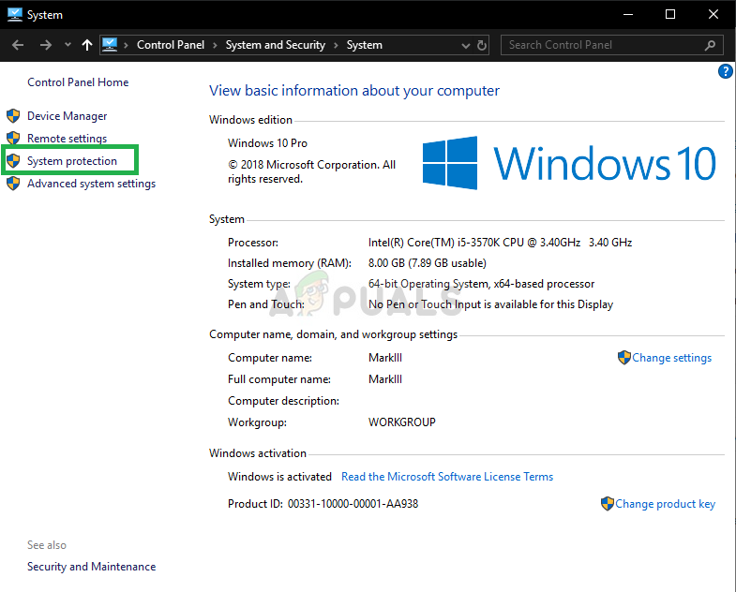Screen dimensions: 736x592
Task: Click the Advanced system settings shield icon
Action: coord(13,184)
